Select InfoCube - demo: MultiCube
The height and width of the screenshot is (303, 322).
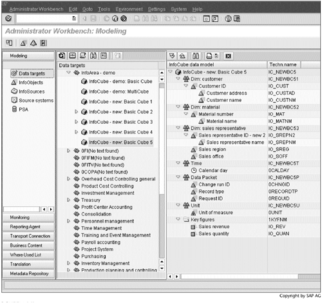tap(118, 92)
